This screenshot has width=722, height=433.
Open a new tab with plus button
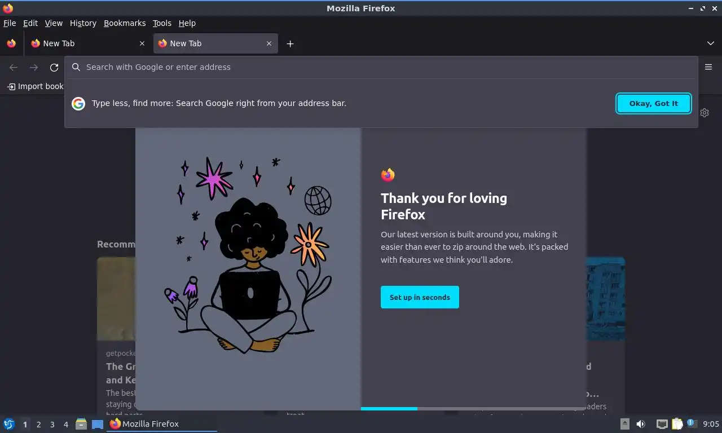coord(290,43)
